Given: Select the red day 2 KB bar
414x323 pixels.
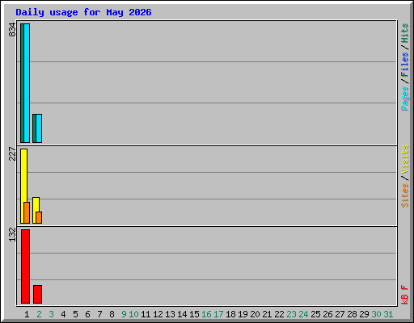Looking at the screenshot, I should 37,294.
